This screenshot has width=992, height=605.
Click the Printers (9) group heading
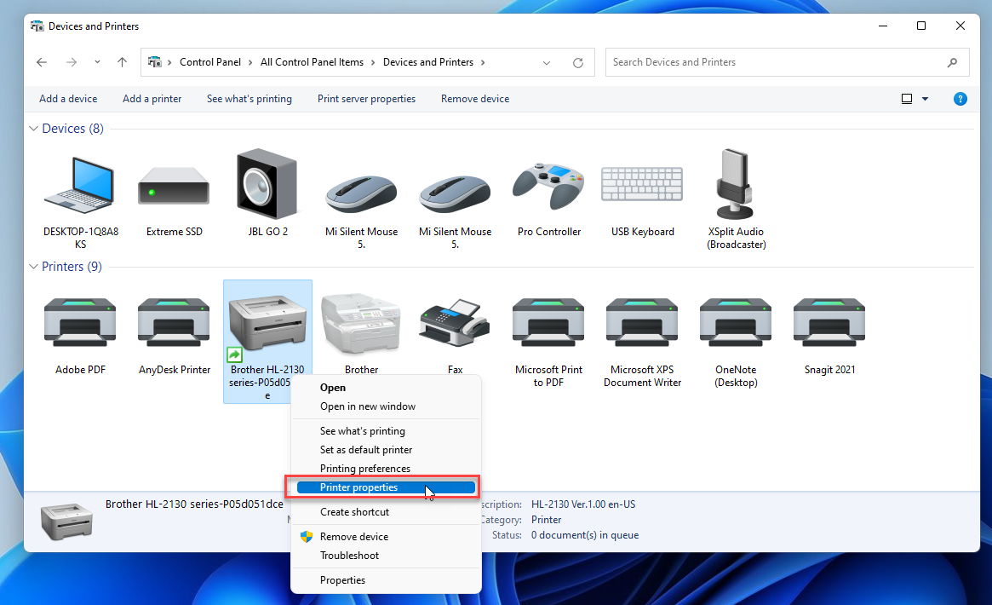(x=72, y=267)
